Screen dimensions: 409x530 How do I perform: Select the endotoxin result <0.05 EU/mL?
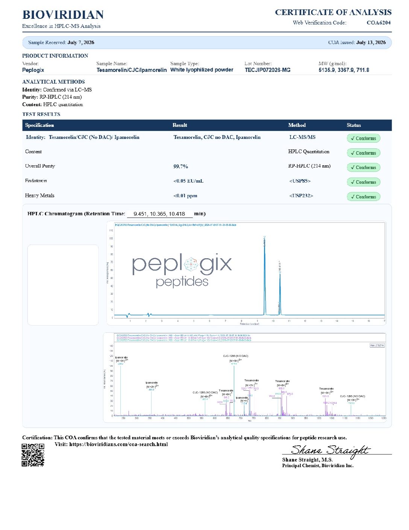pos(188,181)
